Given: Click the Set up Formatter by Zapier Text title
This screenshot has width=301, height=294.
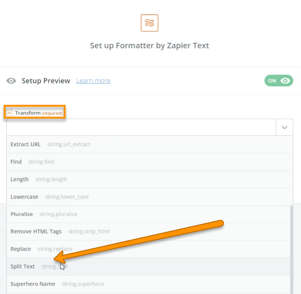Looking at the screenshot, I should (x=149, y=46).
